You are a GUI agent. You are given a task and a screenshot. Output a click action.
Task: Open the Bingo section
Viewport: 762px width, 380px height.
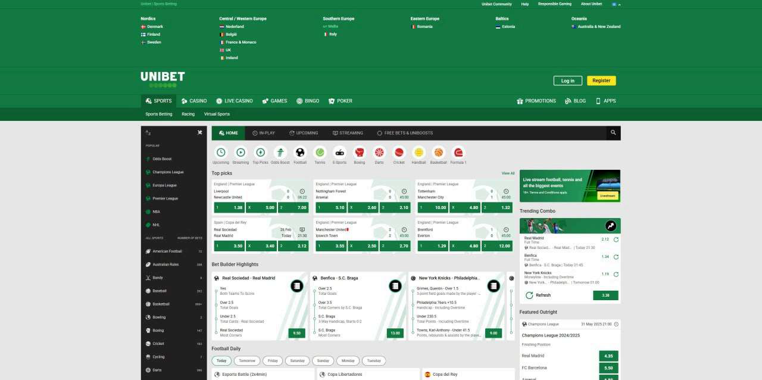pos(308,101)
